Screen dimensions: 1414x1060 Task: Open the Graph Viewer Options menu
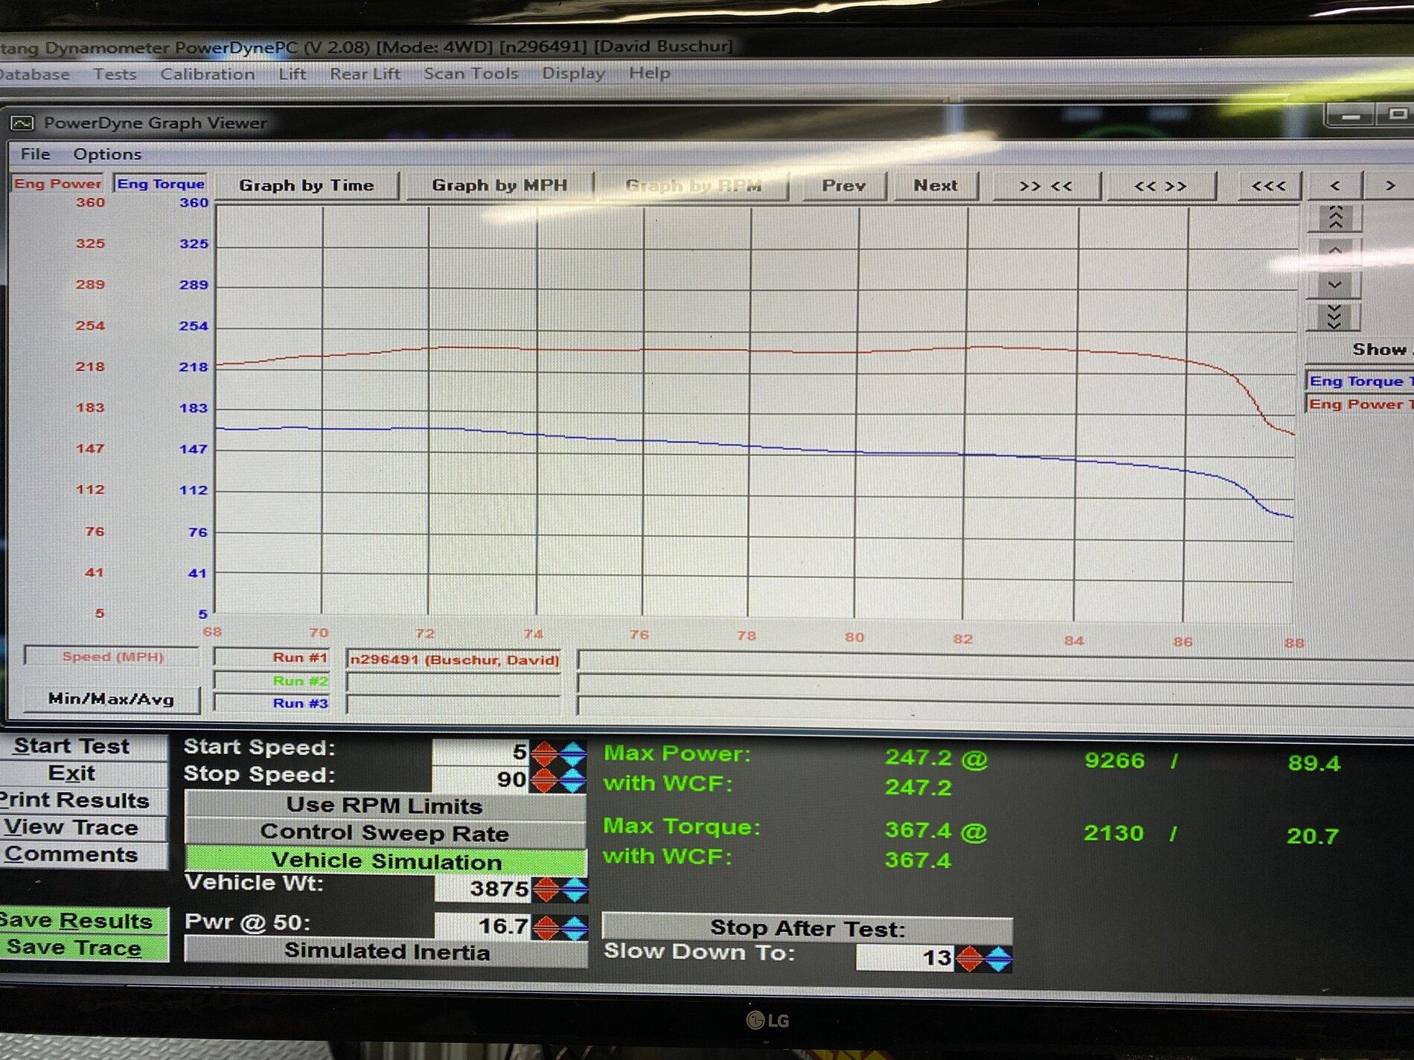pos(107,154)
